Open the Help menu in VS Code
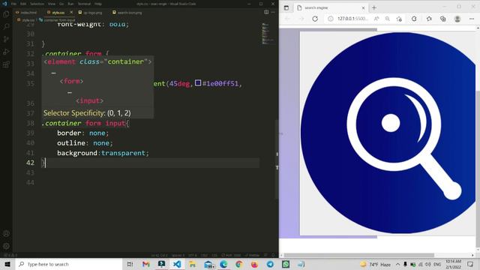This screenshot has width=480, height=270. pyautogui.click(x=98, y=4)
